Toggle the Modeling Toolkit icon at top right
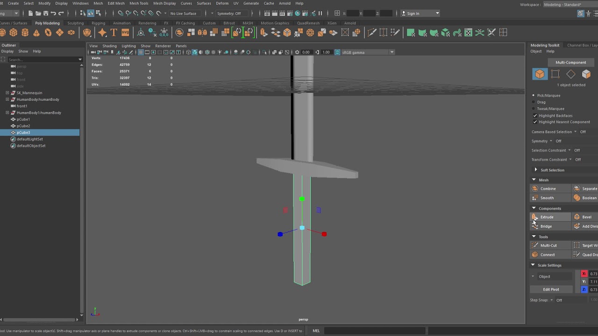The image size is (598, 336). pos(580,13)
